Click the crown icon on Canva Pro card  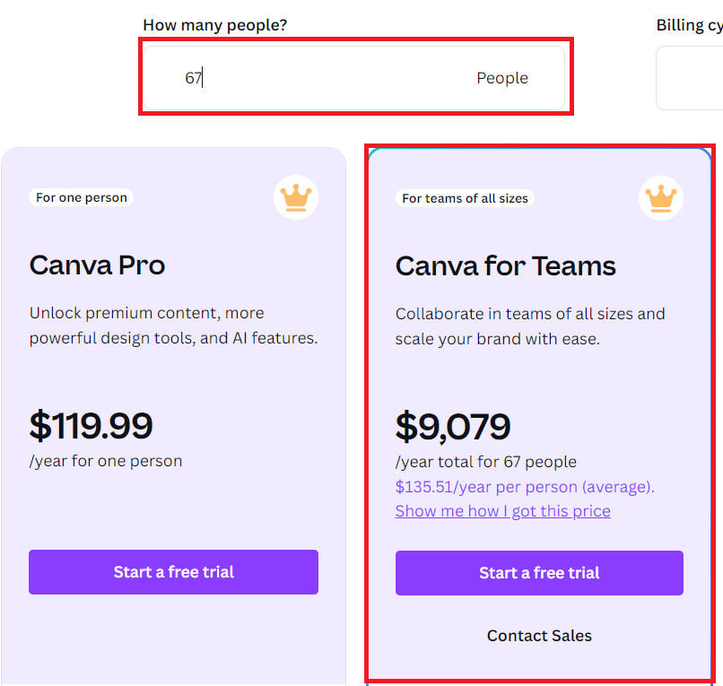[x=296, y=197]
